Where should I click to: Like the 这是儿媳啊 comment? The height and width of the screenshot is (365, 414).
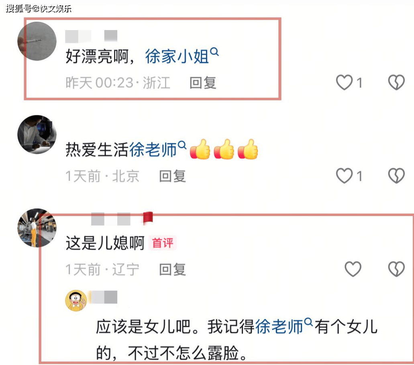[x=353, y=269]
